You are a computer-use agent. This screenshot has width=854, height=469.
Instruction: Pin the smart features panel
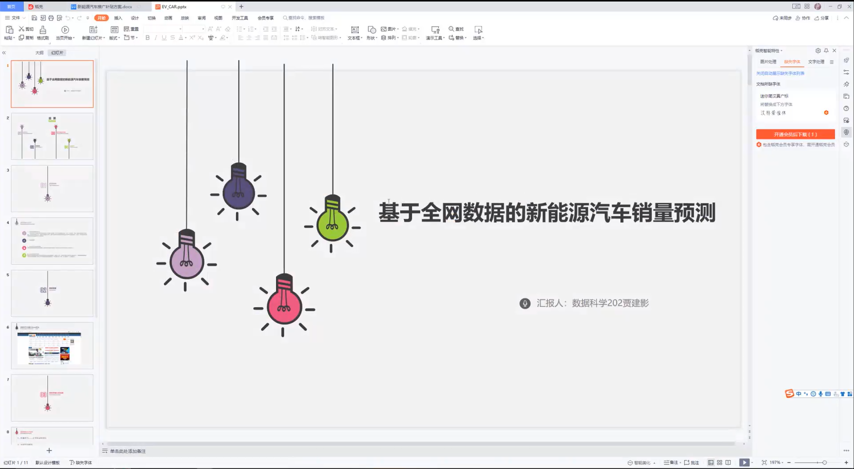click(826, 50)
